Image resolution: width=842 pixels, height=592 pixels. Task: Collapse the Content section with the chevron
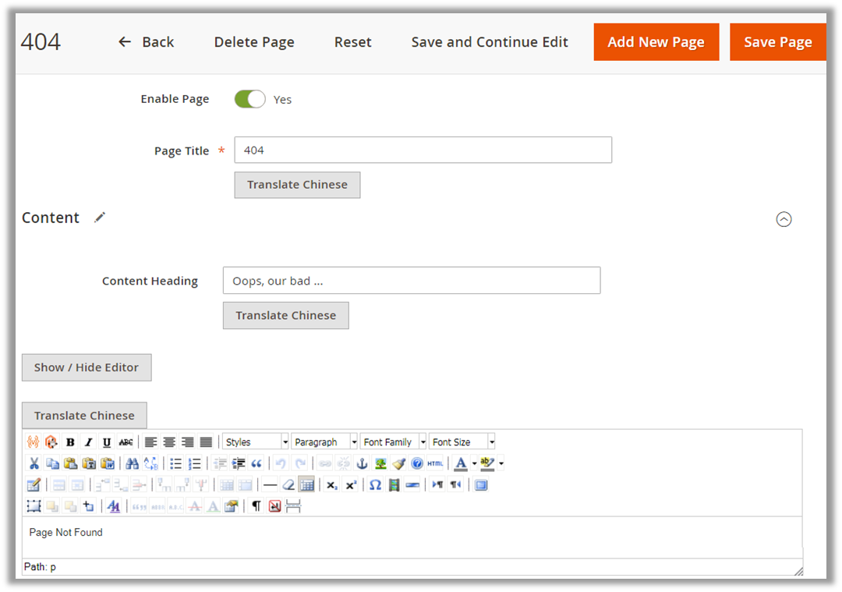click(x=784, y=219)
